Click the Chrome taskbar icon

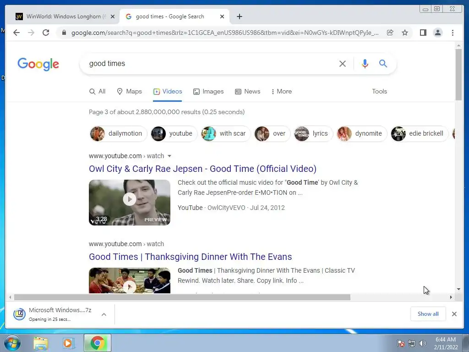[x=97, y=343]
